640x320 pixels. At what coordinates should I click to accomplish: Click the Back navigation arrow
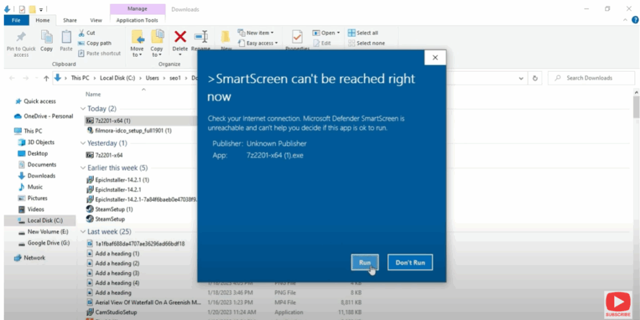pos(12,78)
